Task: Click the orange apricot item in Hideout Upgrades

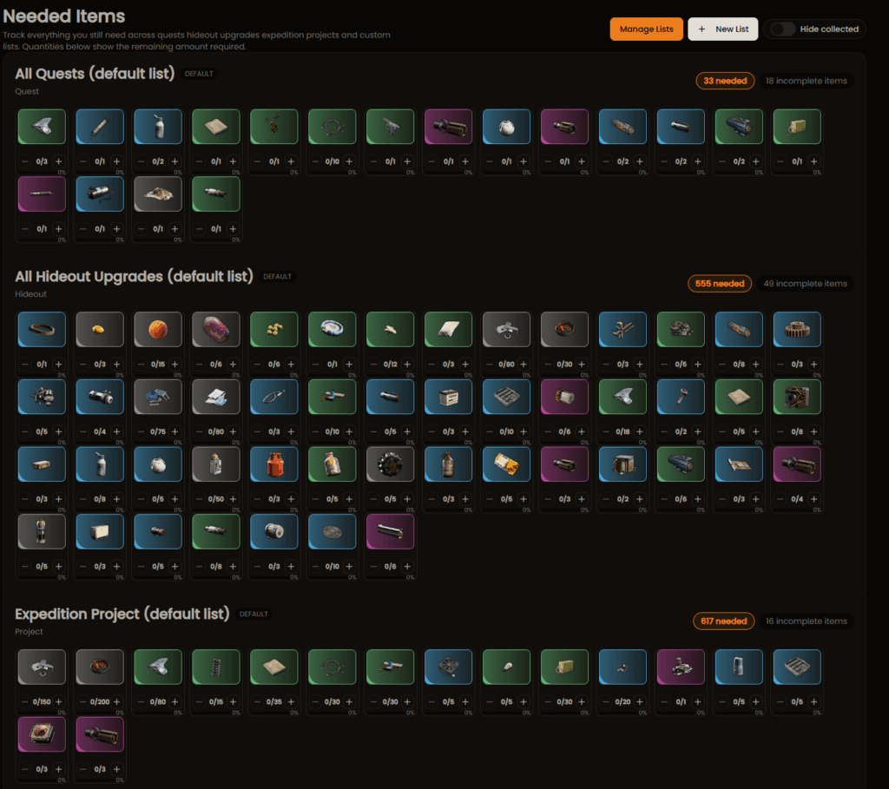Action: tap(158, 330)
